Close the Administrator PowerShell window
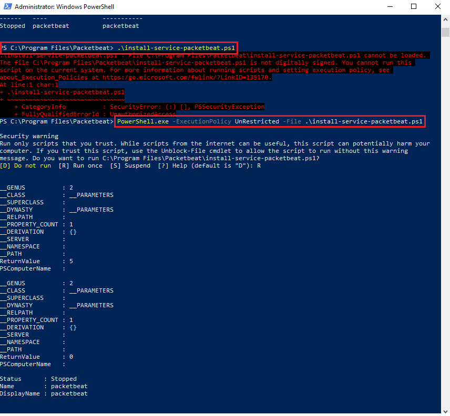The image size is (450, 416). tap(438, 6)
